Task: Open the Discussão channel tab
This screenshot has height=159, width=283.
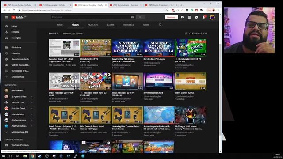Action: [x=129, y=25]
